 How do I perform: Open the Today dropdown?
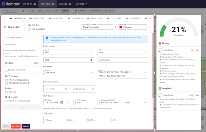[x=11, y=11]
